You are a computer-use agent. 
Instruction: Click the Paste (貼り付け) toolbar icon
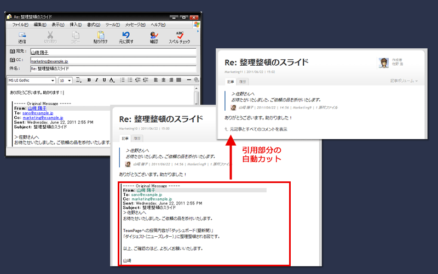(101, 37)
